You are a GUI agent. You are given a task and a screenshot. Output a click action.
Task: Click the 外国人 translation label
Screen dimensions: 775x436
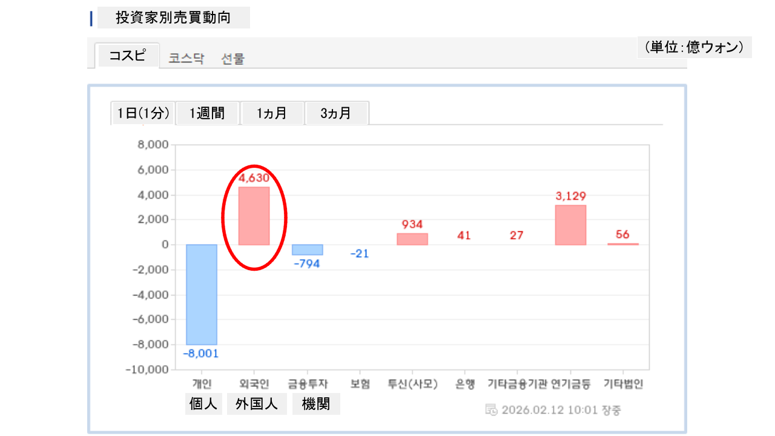(257, 404)
